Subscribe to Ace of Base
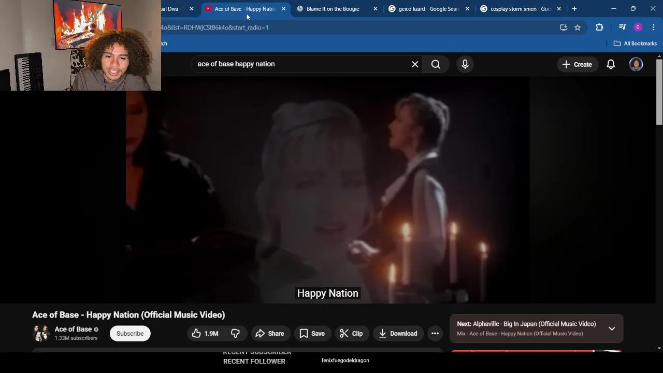 click(130, 334)
